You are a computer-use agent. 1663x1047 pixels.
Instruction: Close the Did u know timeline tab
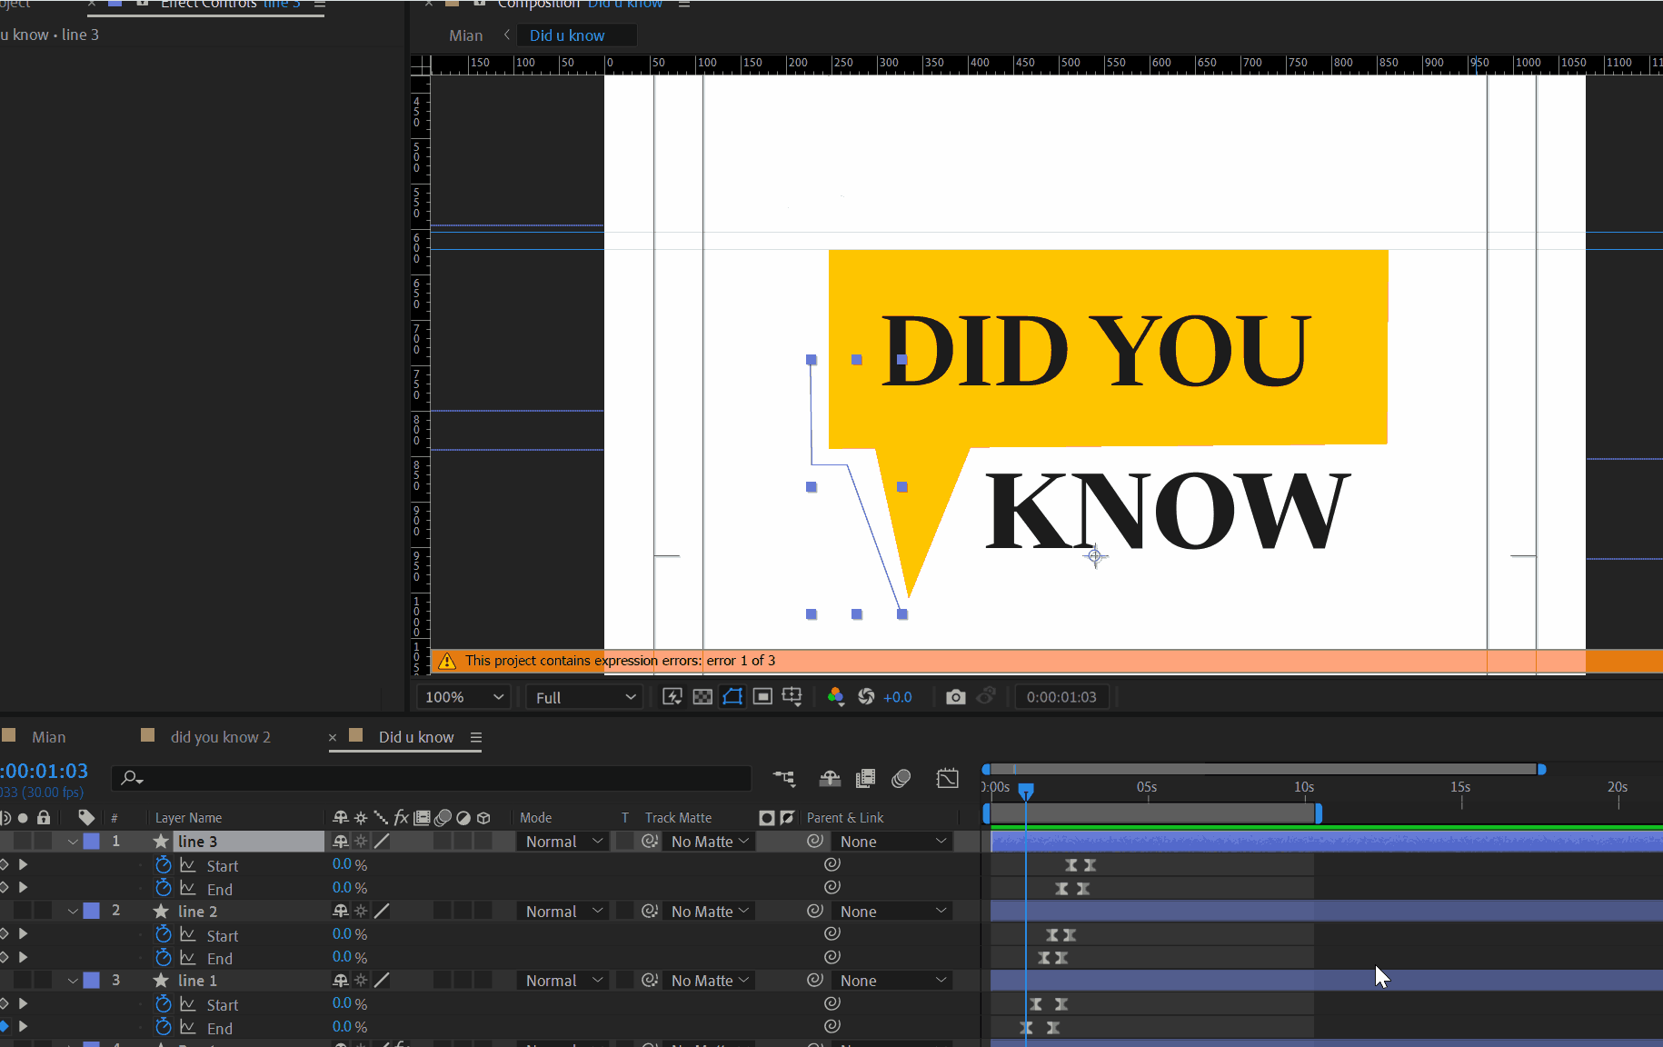333,737
